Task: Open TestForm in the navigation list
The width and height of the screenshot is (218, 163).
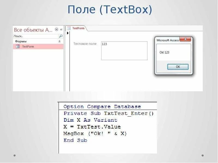Action: coord(38,46)
